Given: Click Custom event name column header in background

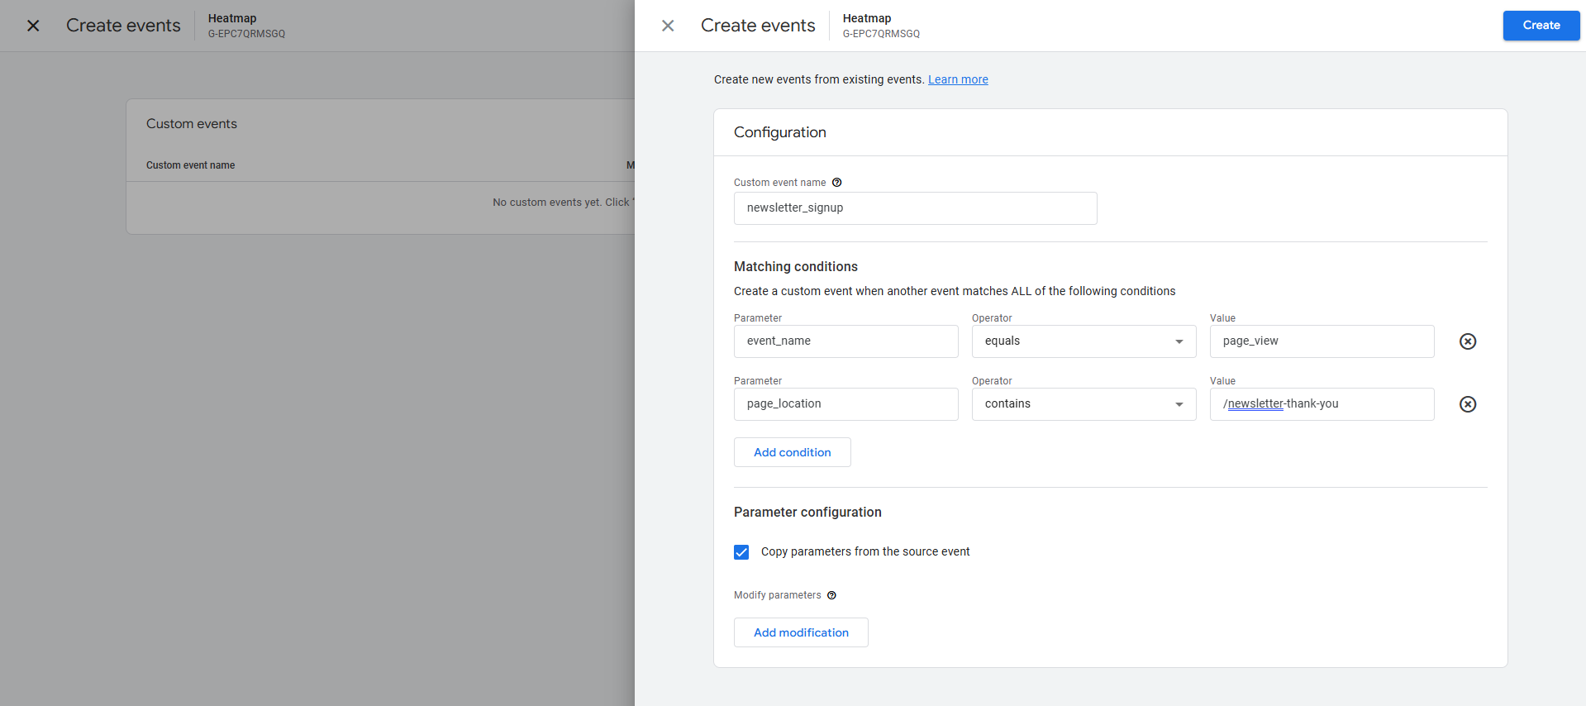Looking at the screenshot, I should tap(190, 165).
